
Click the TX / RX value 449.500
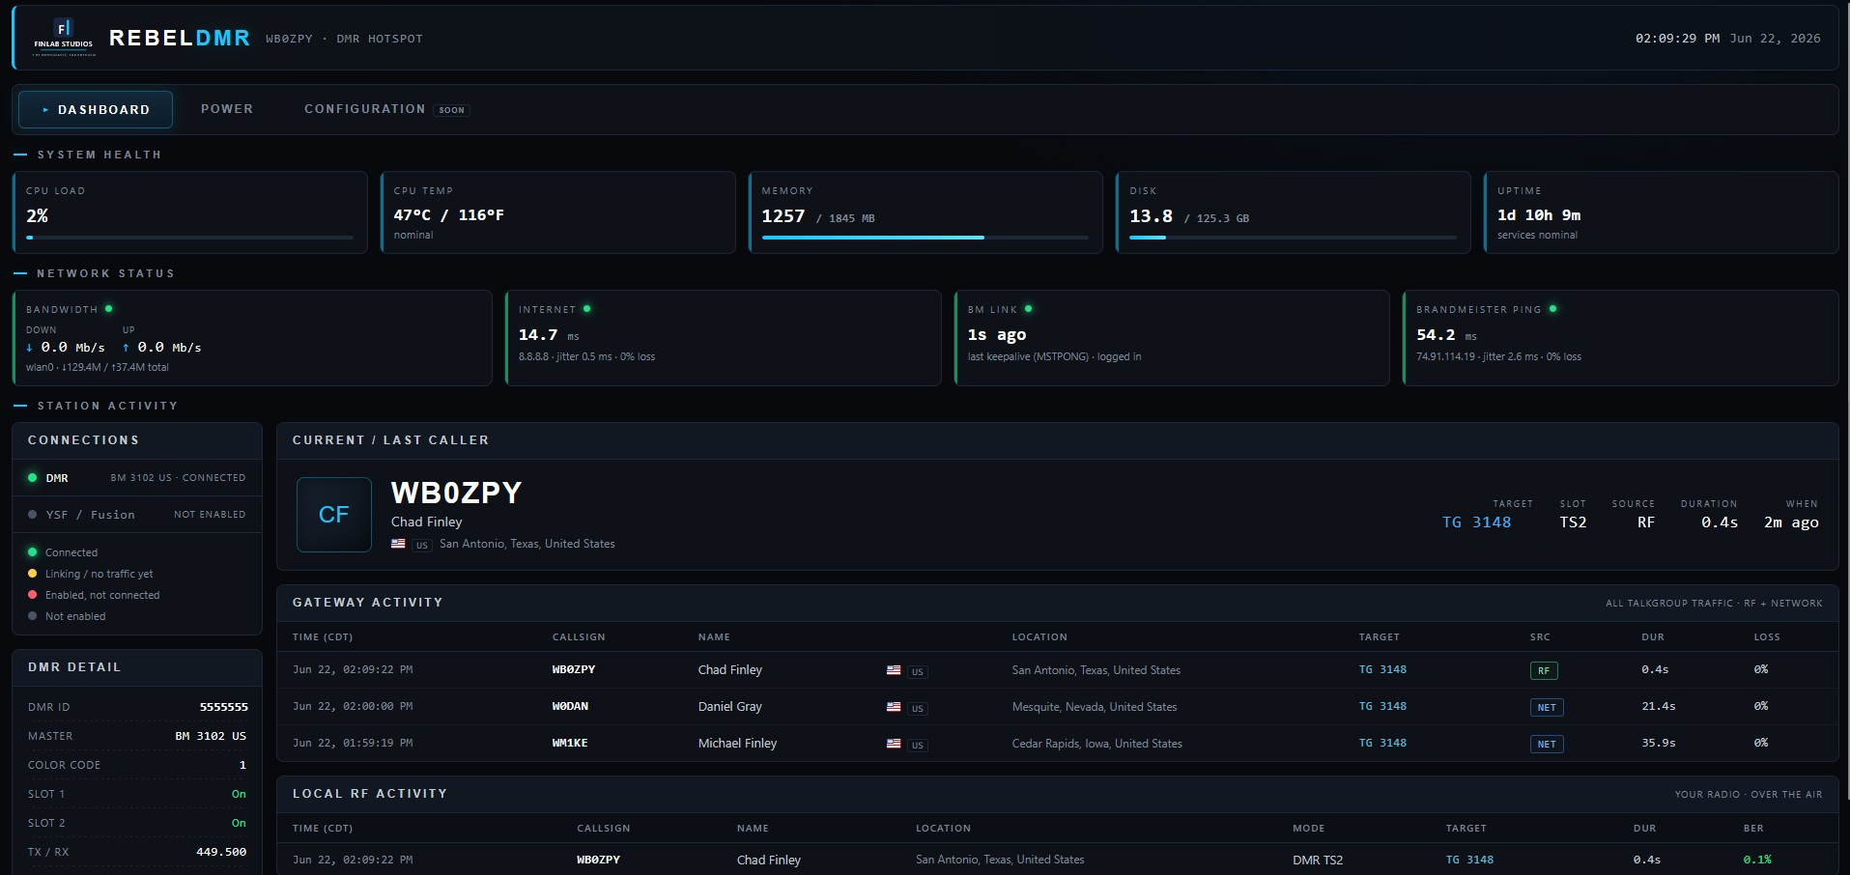(221, 852)
